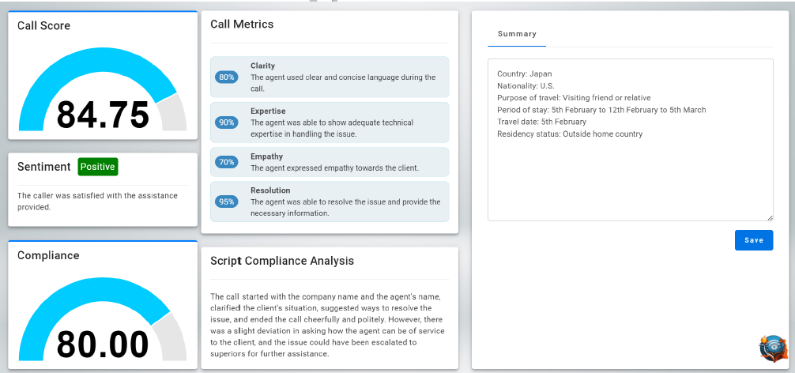Click inside the summary text area
The height and width of the screenshot is (373, 795).
(x=630, y=140)
